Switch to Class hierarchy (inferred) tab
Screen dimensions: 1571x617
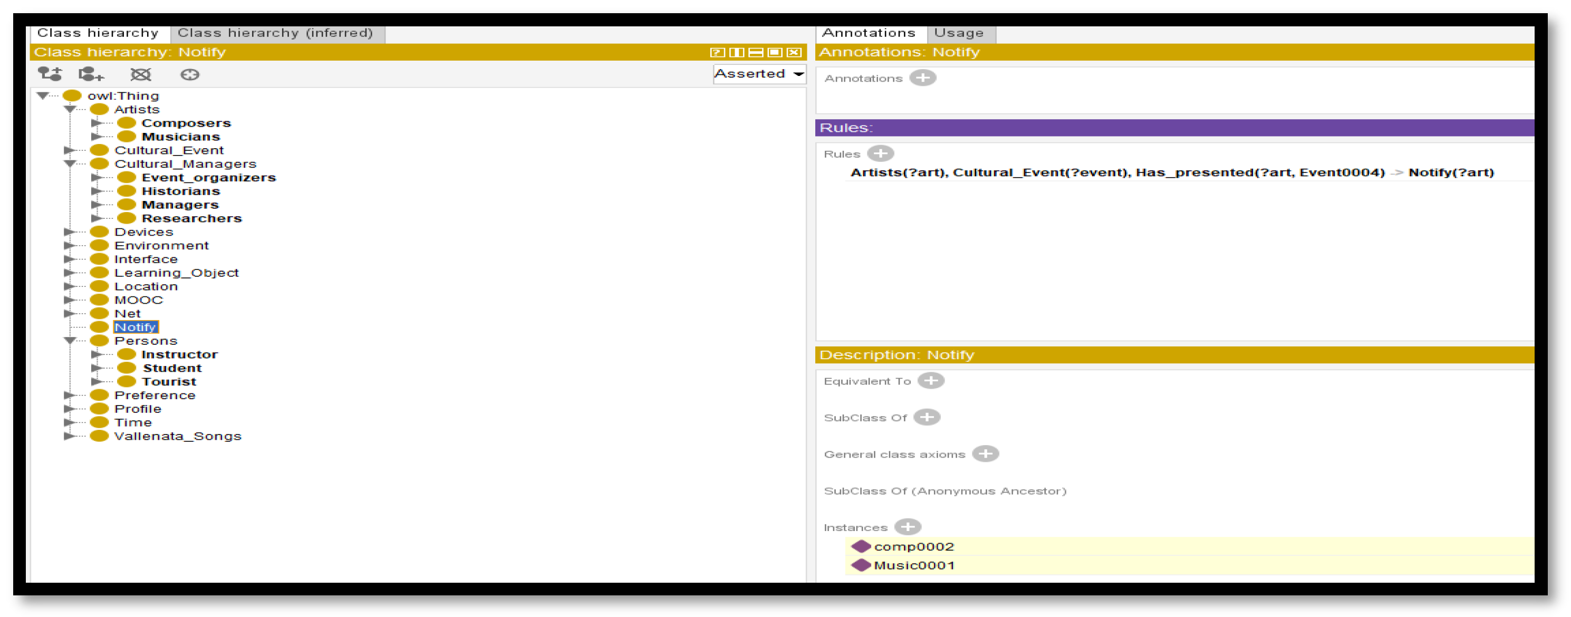275,33
